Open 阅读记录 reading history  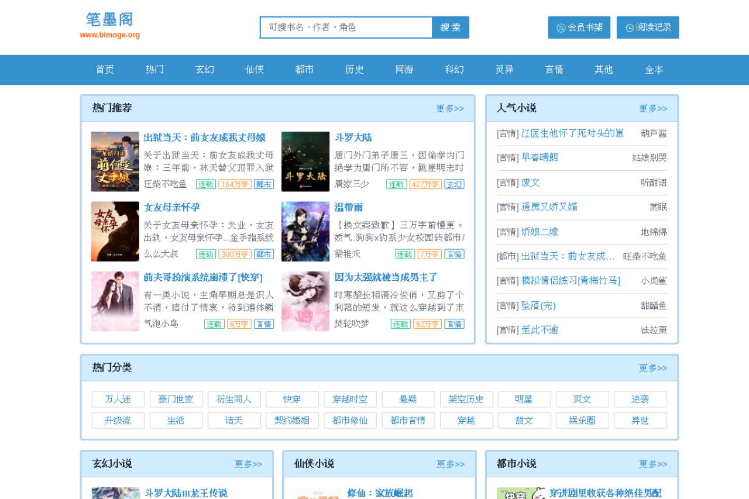[648, 27]
